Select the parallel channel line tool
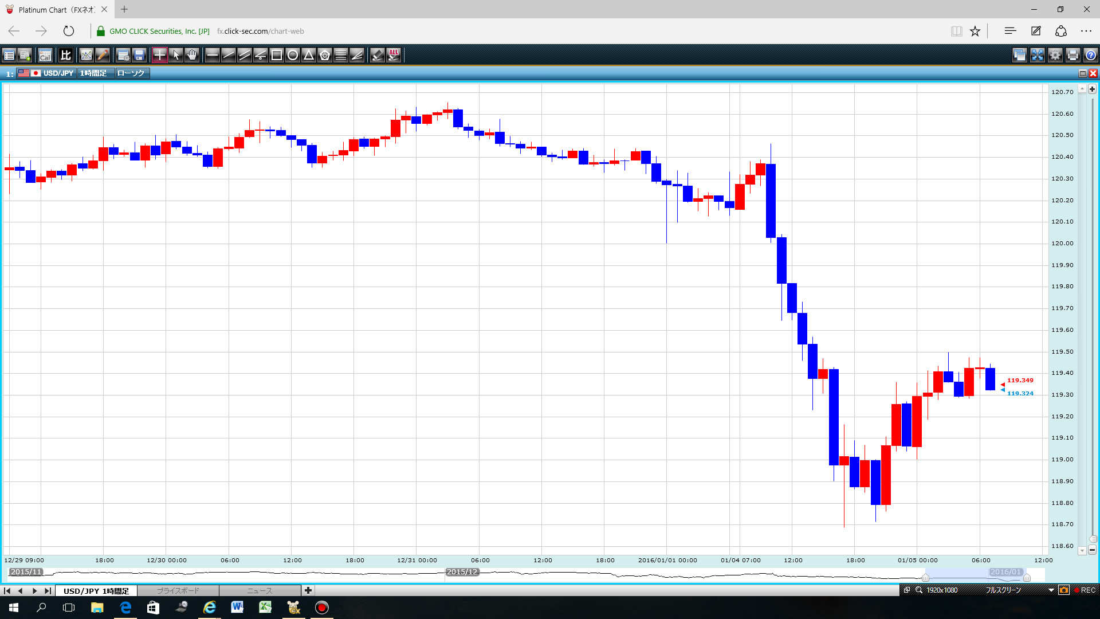This screenshot has width=1100, height=619. [x=245, y=55]
